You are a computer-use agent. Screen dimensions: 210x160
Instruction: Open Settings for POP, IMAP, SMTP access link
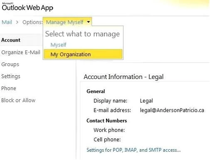click(x=133, y=150)
